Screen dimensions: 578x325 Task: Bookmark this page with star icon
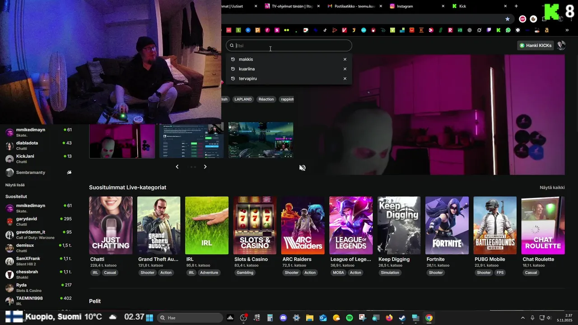tap(508, 19)
